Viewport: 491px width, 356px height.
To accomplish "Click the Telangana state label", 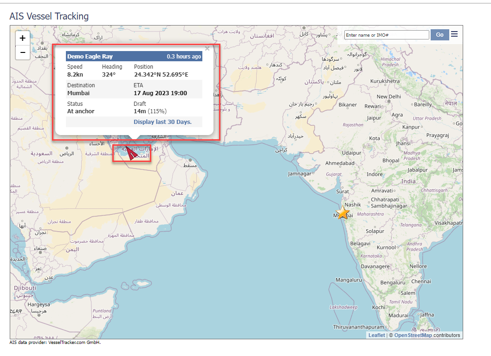I will pos(411,225).
